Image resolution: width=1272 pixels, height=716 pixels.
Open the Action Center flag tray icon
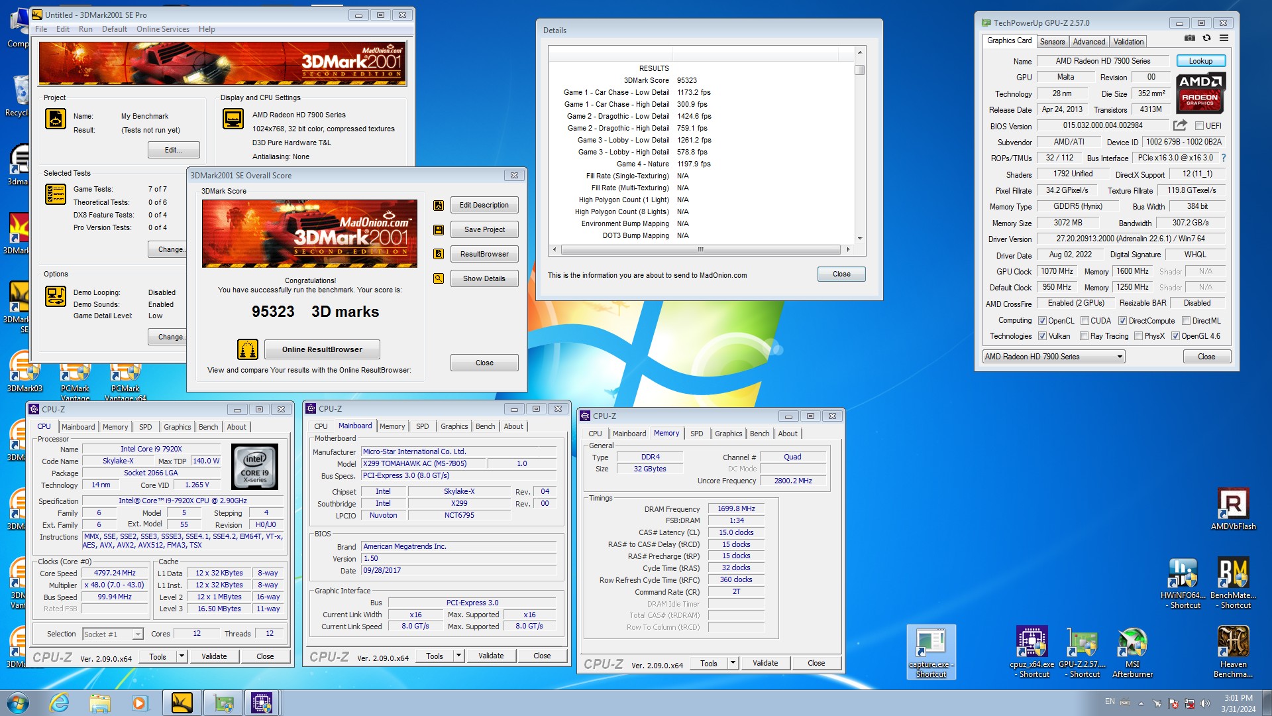point(1173,703)
